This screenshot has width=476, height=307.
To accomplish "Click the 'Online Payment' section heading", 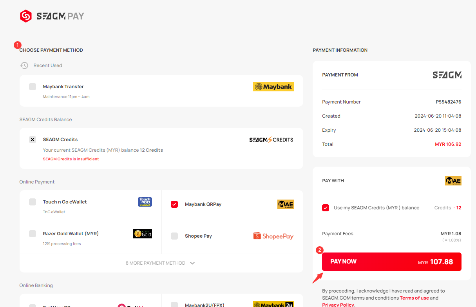I will point(37,182).
